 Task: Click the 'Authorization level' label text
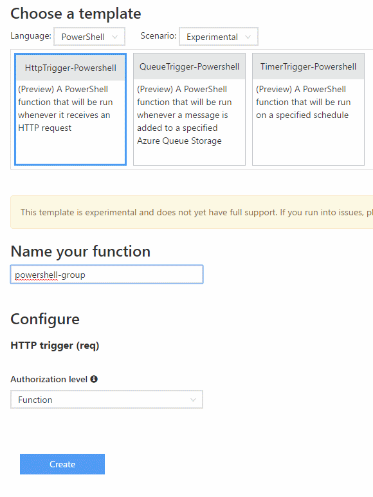(x=49, y=379)
